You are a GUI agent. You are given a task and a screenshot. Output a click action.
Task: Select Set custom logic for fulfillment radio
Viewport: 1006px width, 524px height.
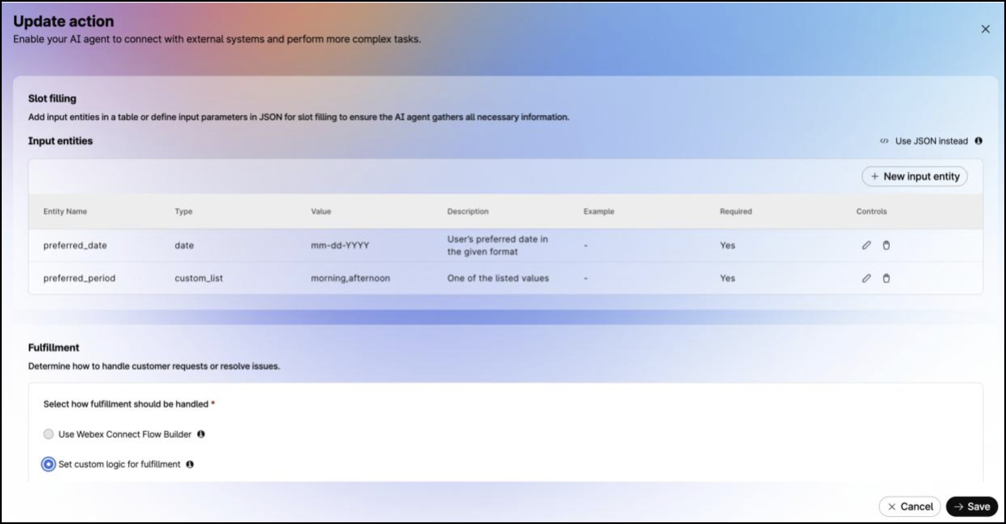coord(48,464)
